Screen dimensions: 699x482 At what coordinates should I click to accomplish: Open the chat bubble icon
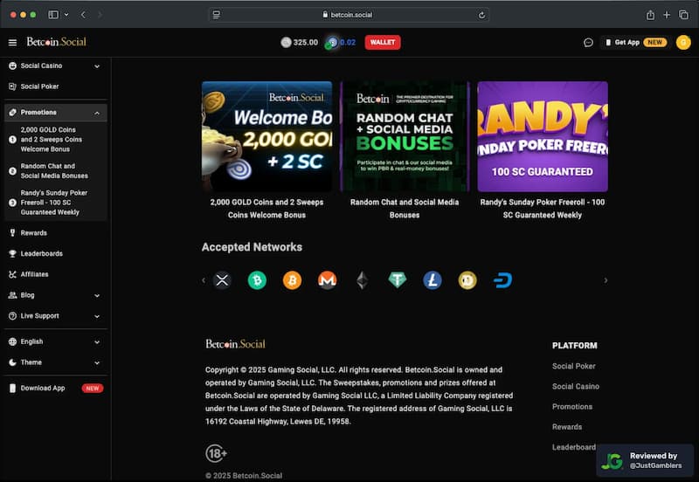click(x=588, y=42)
